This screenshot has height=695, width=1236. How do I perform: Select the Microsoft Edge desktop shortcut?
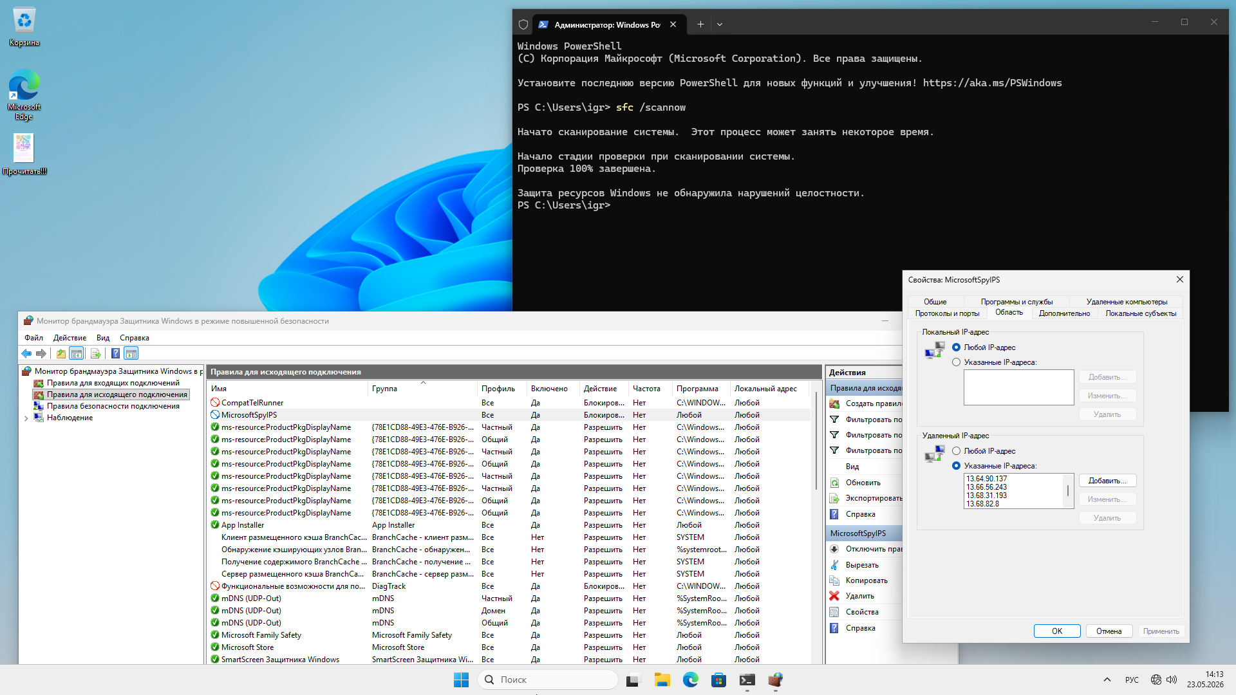click(x=24, y=95)
